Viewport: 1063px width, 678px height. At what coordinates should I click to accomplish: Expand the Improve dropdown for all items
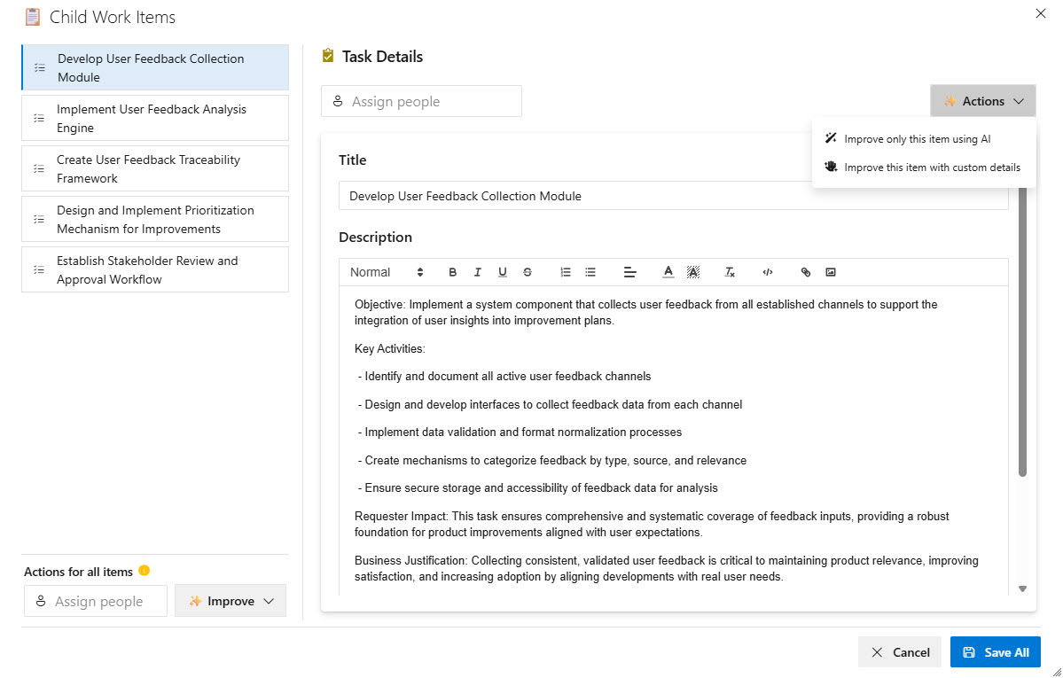231,601
